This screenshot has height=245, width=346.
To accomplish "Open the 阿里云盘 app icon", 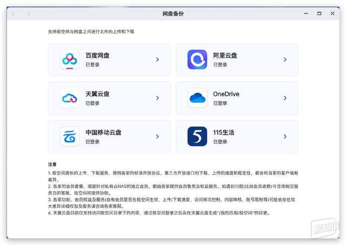I will point(197,59).
